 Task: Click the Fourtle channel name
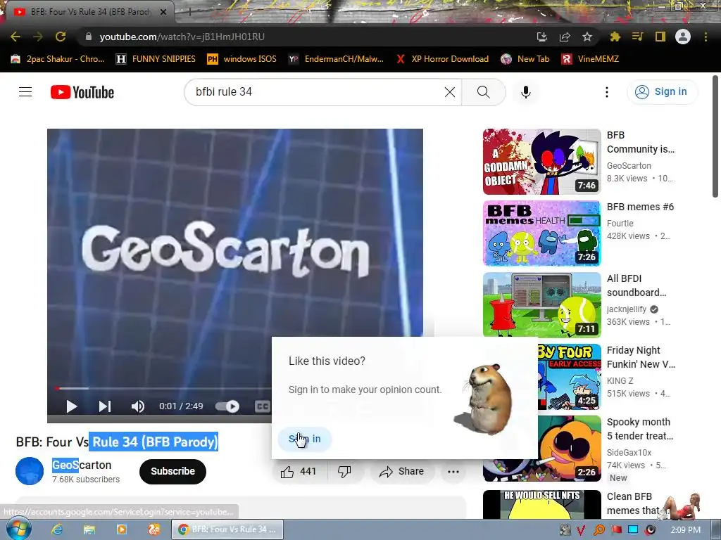click(x=620, y=224)
